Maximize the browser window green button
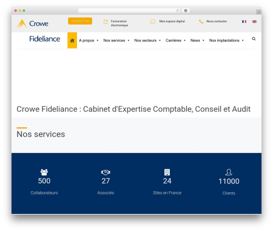The width and height of the screenshot is (273, 231). pyautogui.click(x=24, y=11)
